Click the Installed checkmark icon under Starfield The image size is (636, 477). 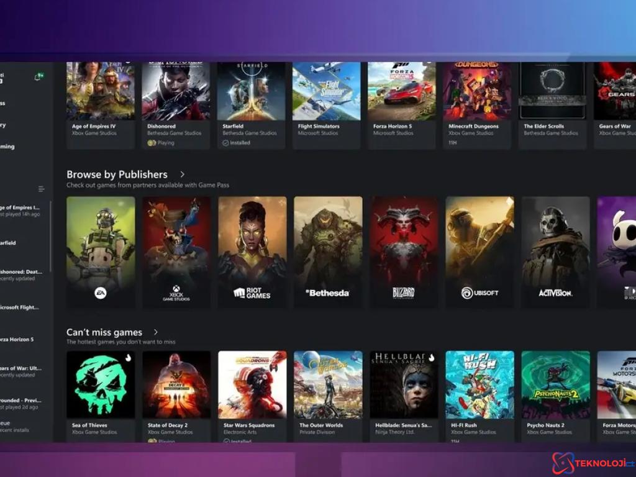(225, 143)
